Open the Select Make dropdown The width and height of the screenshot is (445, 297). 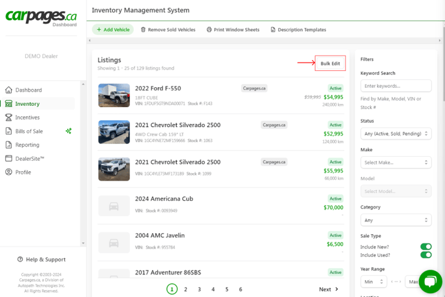[x=396, y=163]
